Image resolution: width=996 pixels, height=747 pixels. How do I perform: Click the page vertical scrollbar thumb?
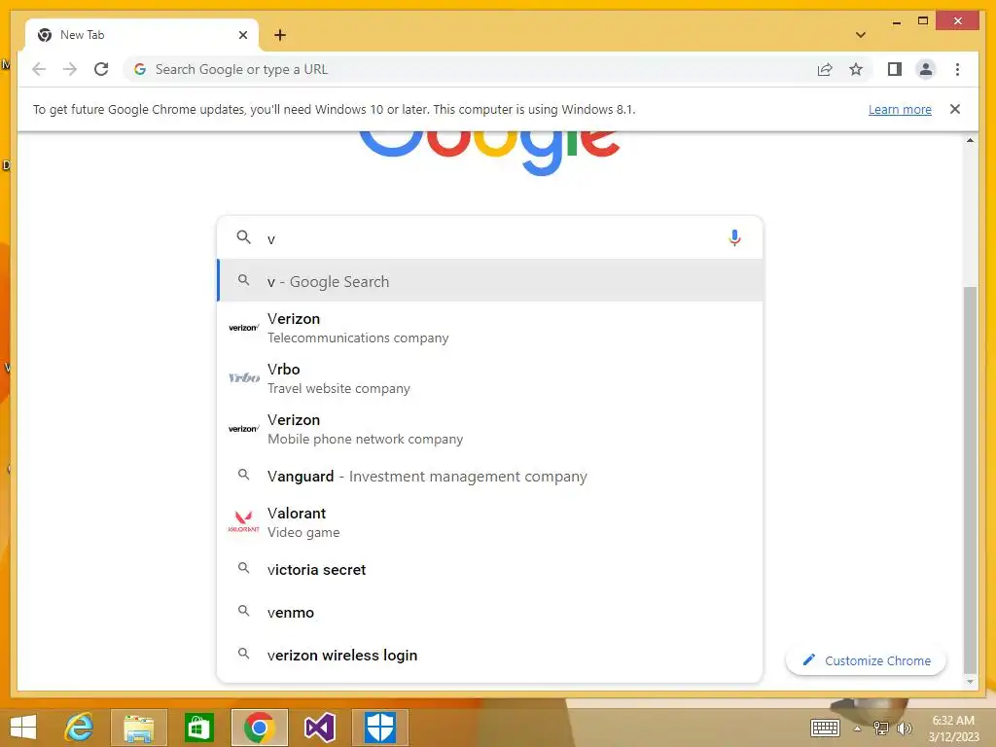tap(970, 480)
